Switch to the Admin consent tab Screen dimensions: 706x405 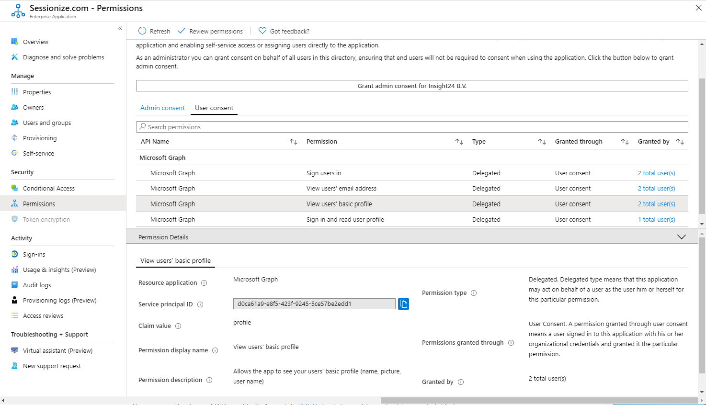coord(162,108)
